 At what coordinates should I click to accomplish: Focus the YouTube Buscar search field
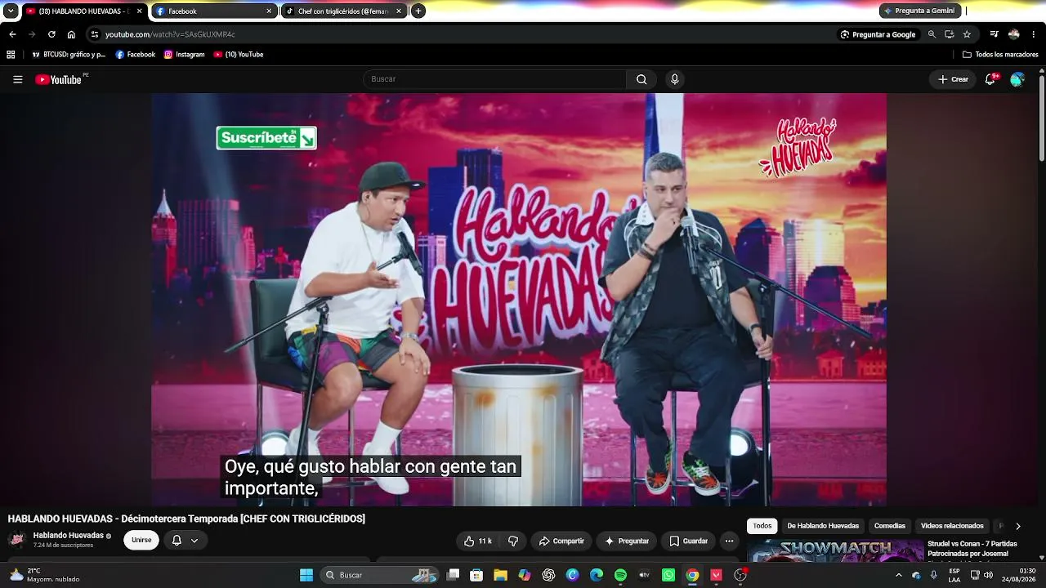[x=494, y=79]
